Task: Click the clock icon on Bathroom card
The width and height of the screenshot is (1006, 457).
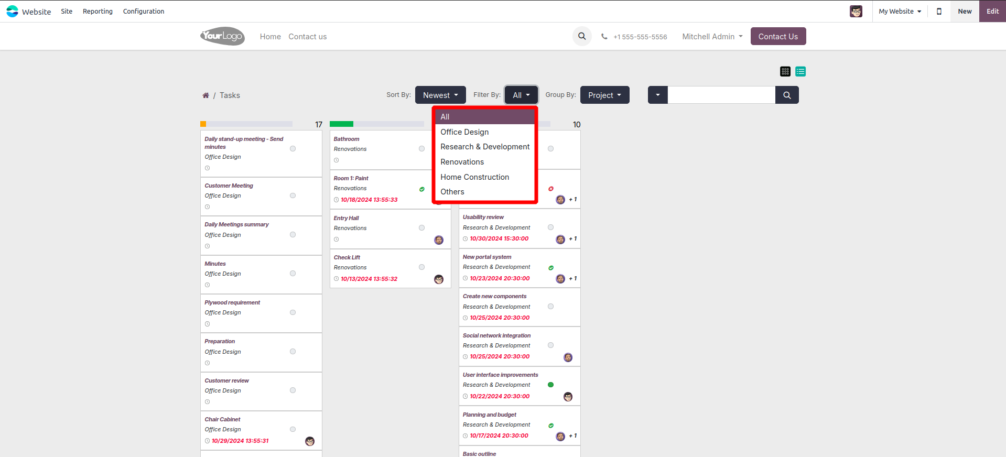Action: pos(337,160)
